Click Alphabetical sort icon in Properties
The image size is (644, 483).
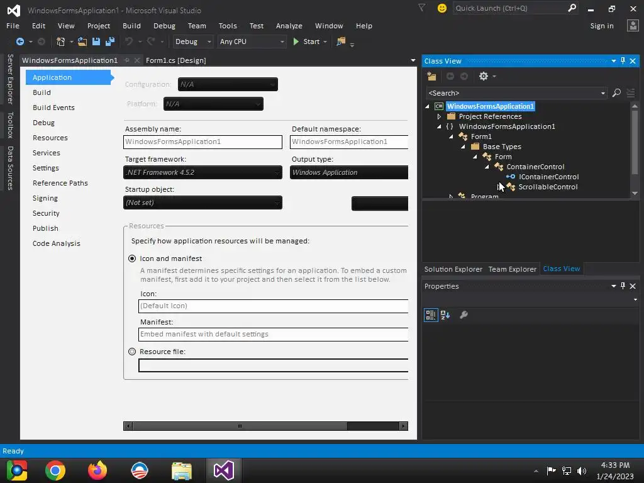pyautogui.click(x=445, y=315)
